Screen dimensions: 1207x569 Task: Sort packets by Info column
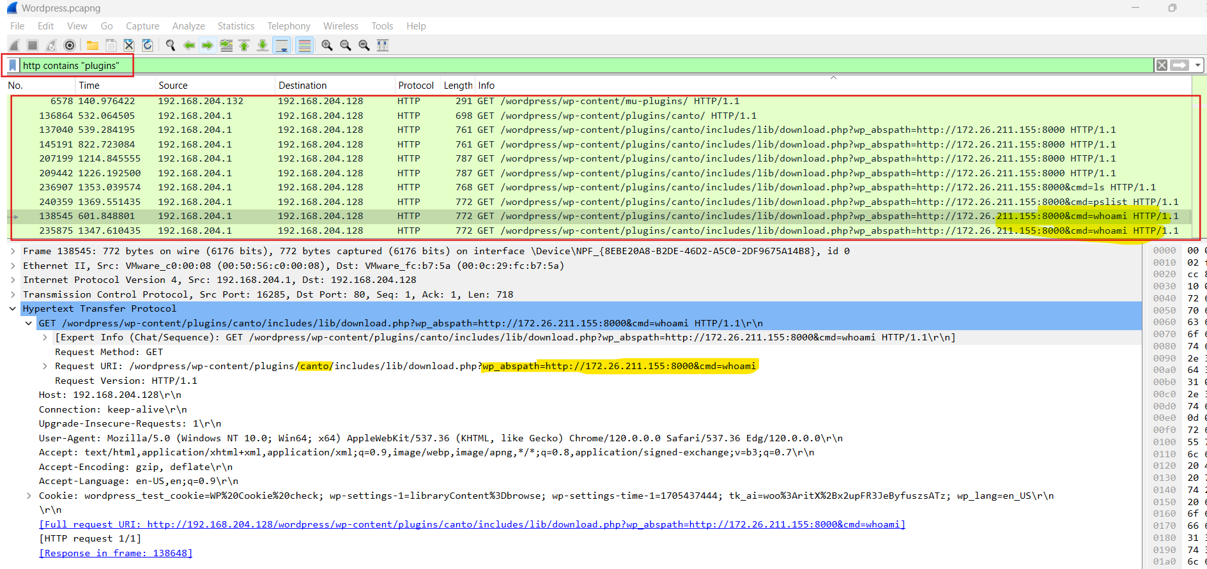[833, 86]
